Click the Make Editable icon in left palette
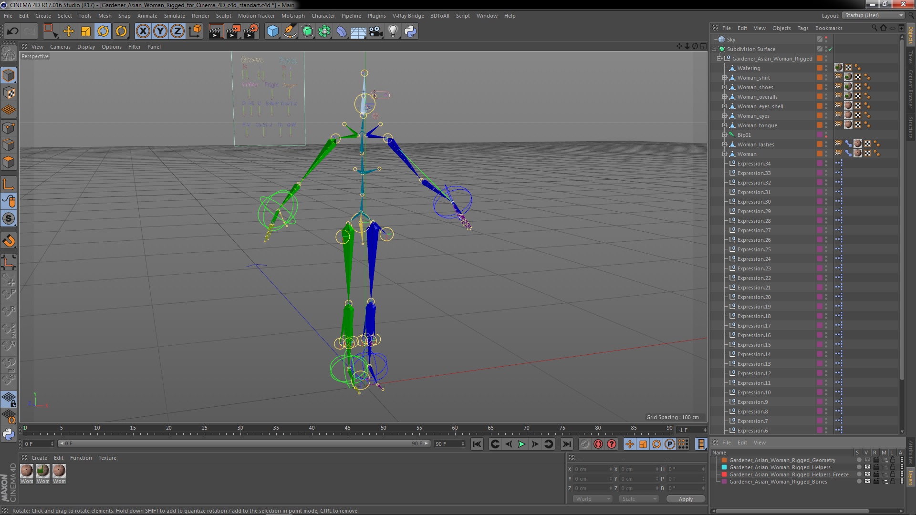 pos(9,54)
